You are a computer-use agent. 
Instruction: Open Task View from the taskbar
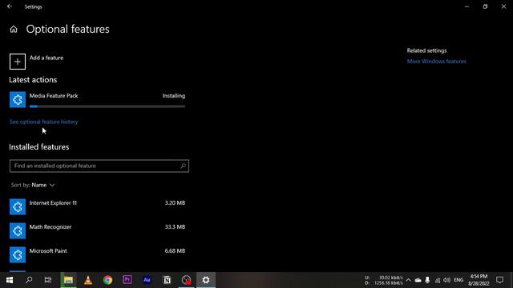(48, 280)
